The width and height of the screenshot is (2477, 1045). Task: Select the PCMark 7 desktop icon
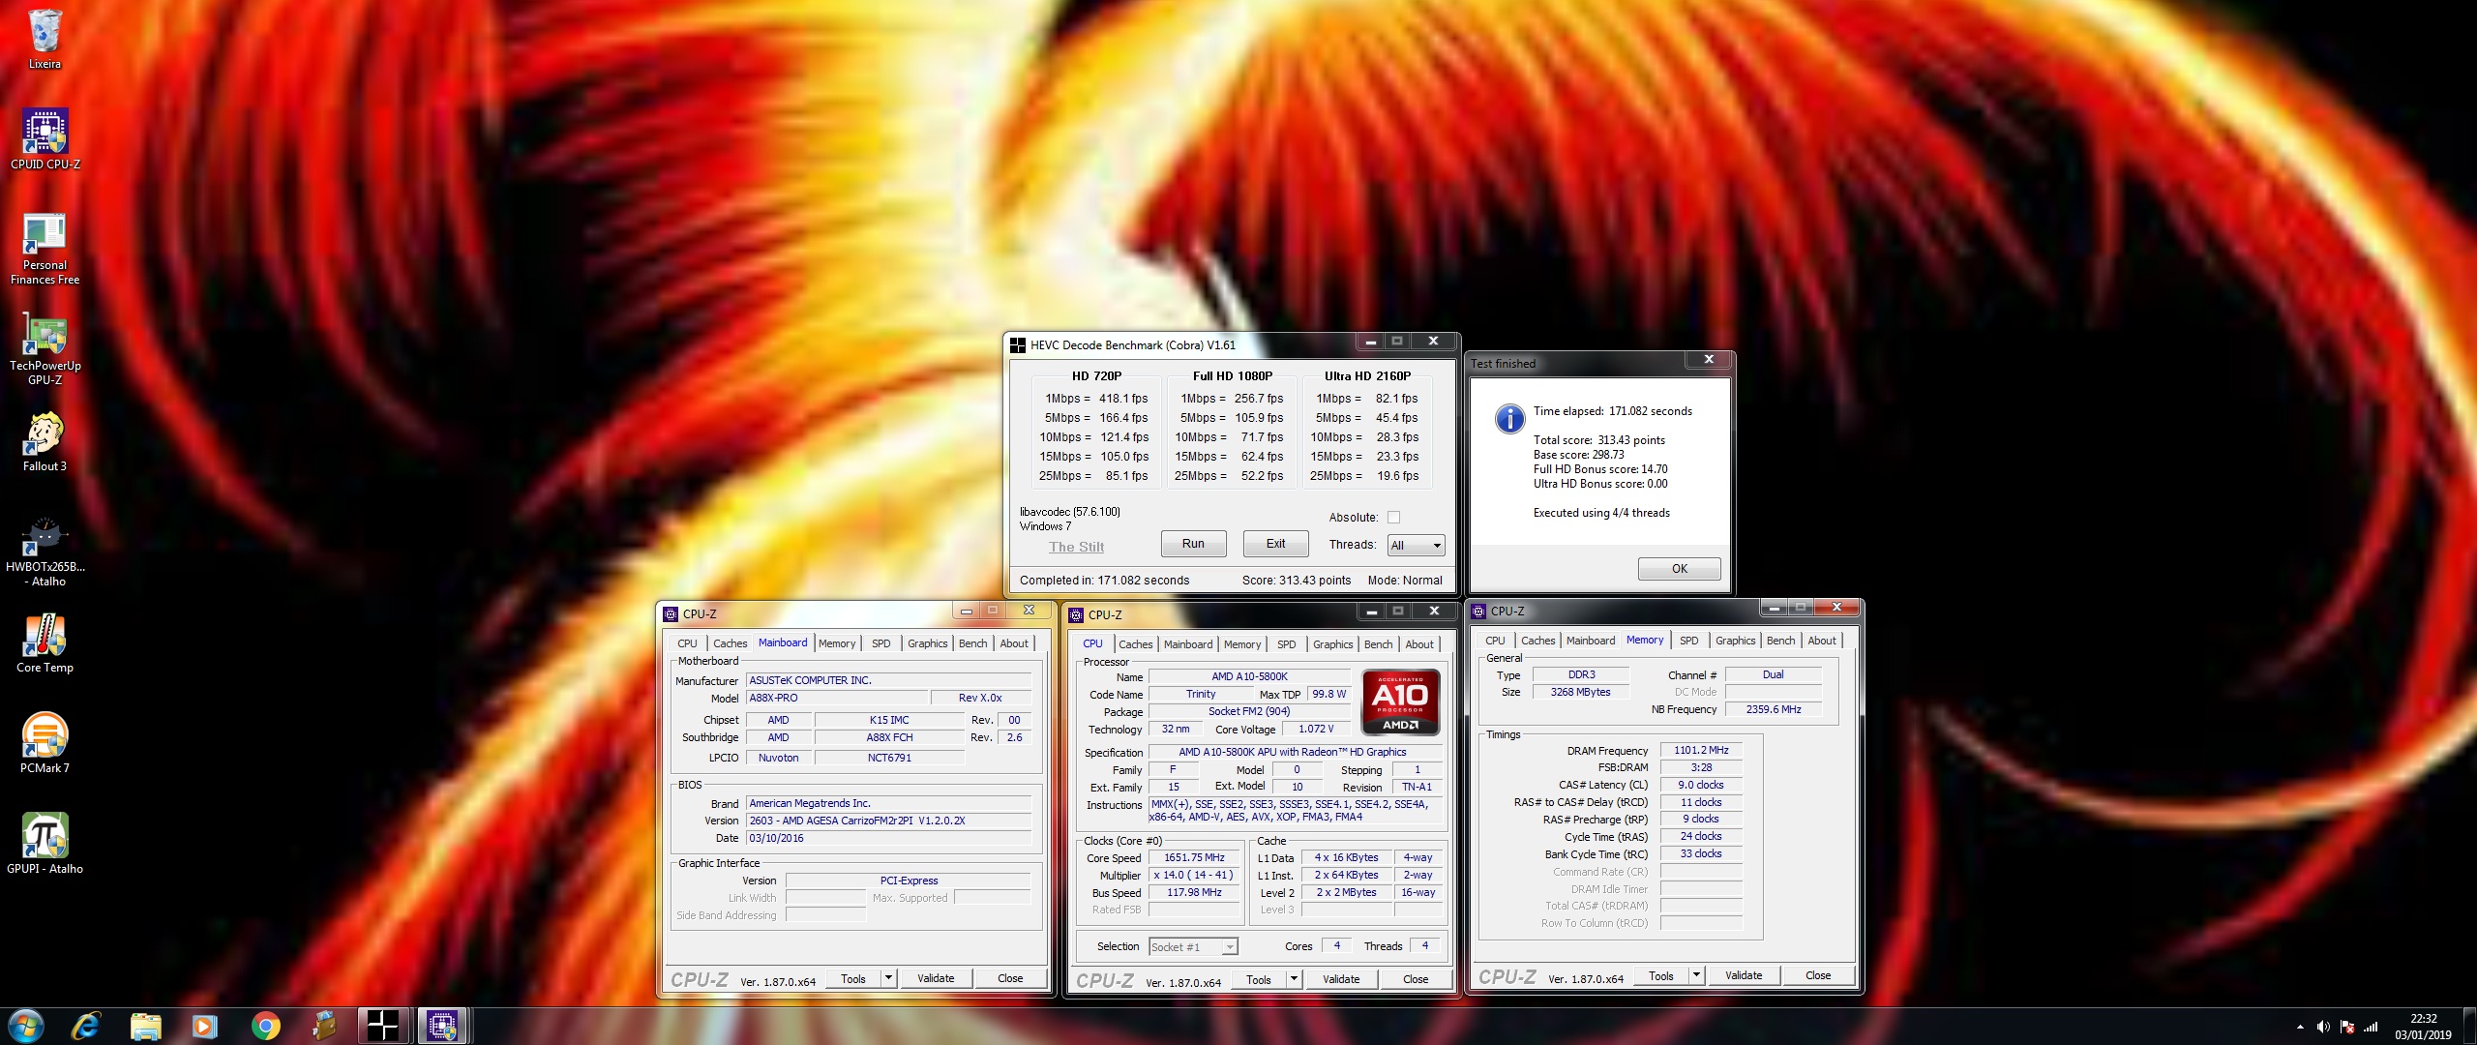click(45, 744)
